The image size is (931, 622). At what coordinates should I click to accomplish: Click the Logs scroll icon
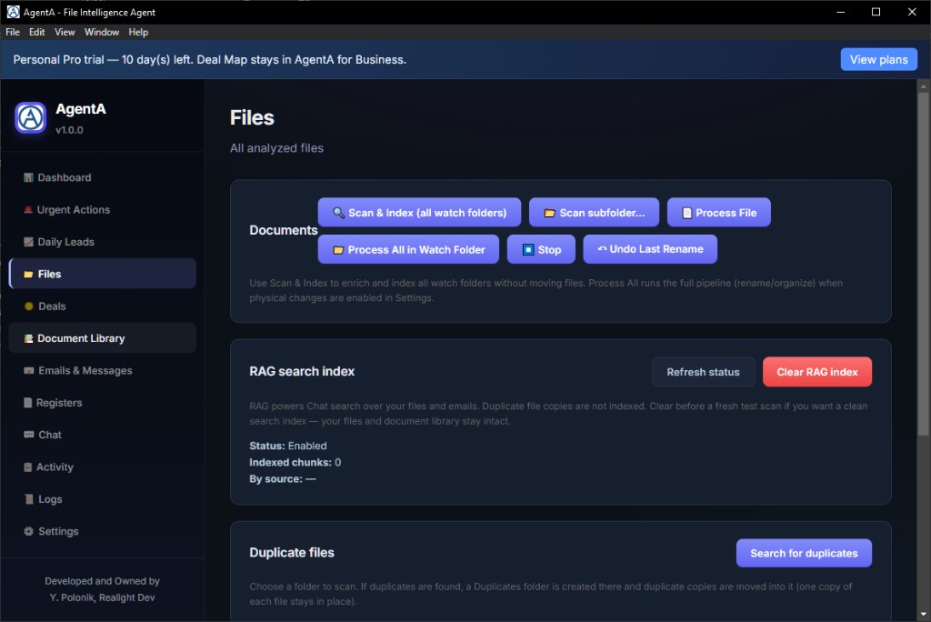tap(28, 499)
